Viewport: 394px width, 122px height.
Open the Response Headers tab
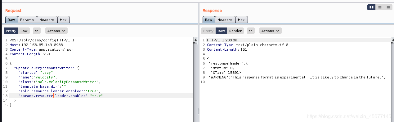(x=225, y=20)
